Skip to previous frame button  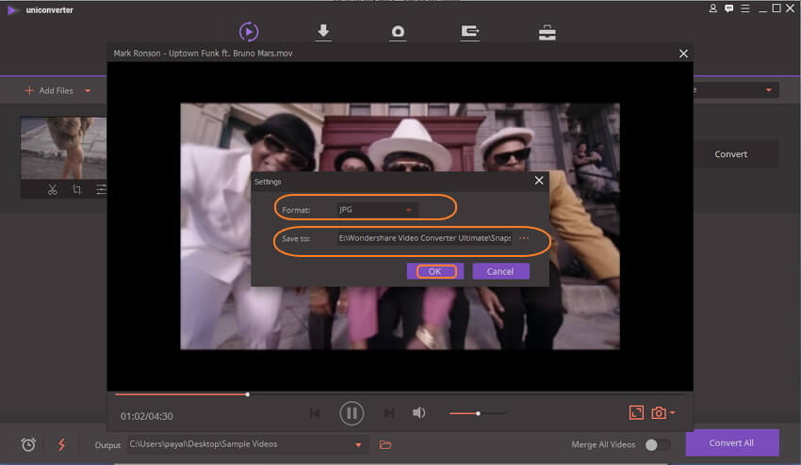tap(315, 413)
